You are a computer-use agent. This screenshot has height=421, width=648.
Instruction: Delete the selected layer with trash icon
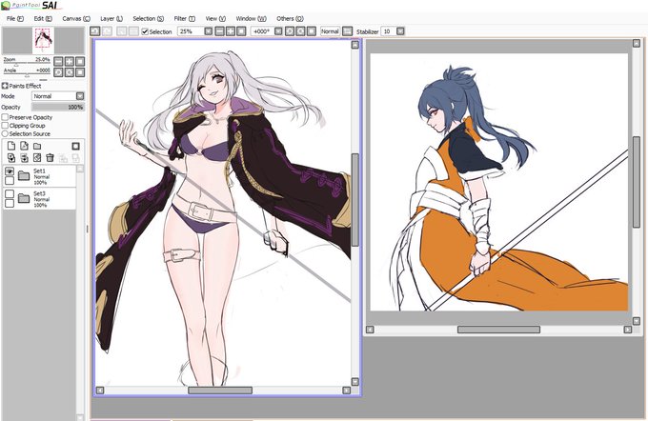50,158
